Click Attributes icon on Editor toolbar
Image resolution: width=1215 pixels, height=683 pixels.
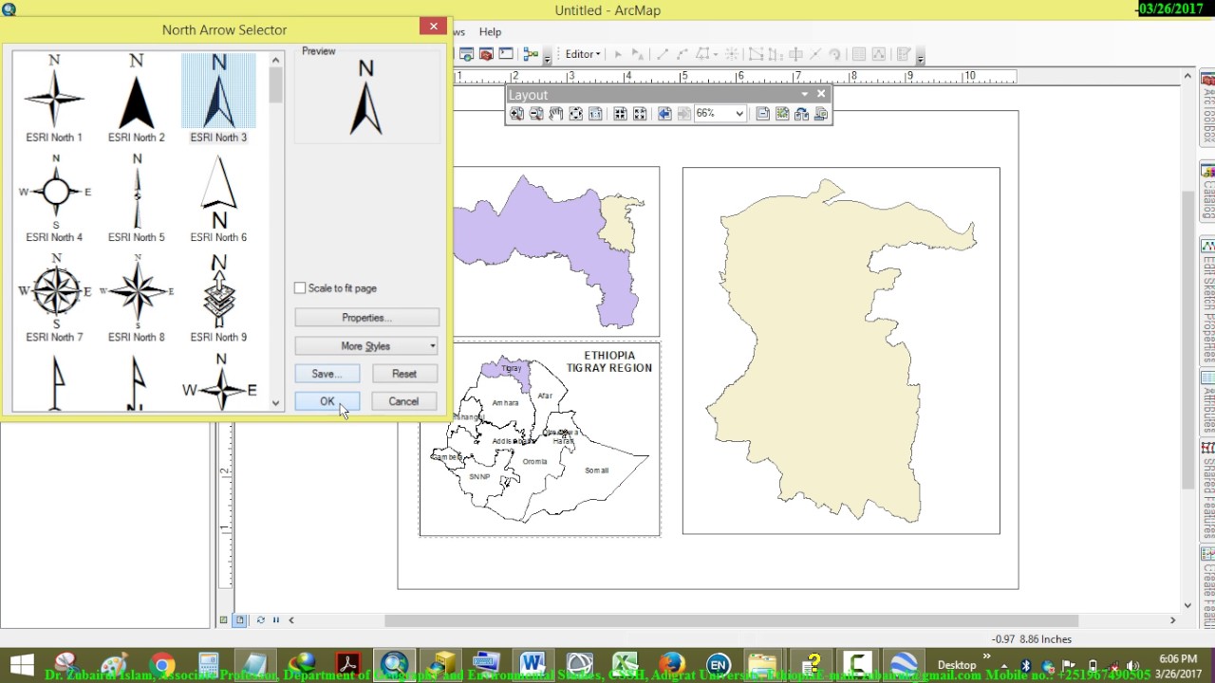859,54
